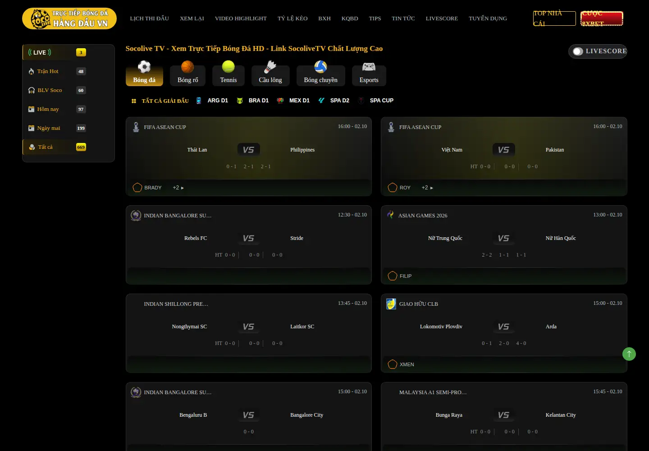Click the CƯỢC 8XBET button
The image size is (649, 451).
[602, 18]
